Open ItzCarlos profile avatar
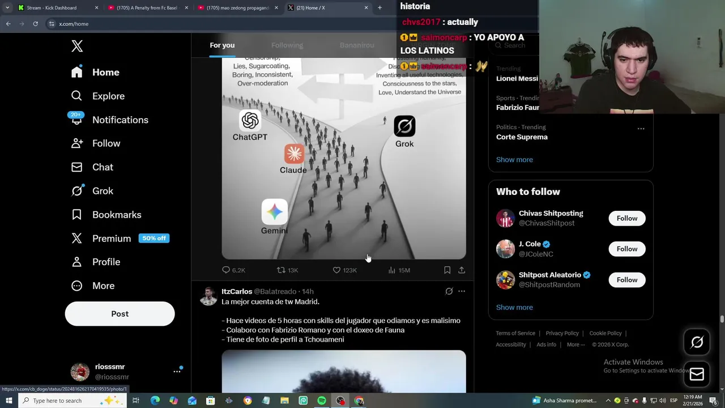This screenshot has height=408, width=725. coord(208,296)
